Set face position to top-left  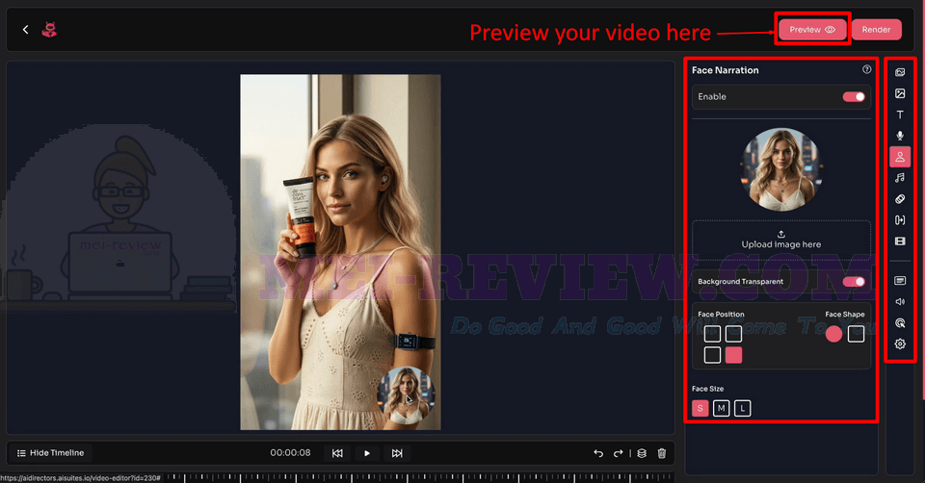click(712, 334)
